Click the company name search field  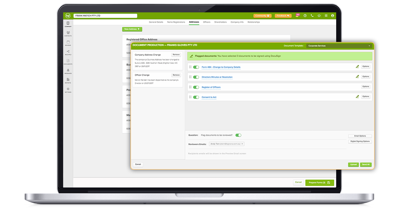pyautogui.click(x=105, y=16)
